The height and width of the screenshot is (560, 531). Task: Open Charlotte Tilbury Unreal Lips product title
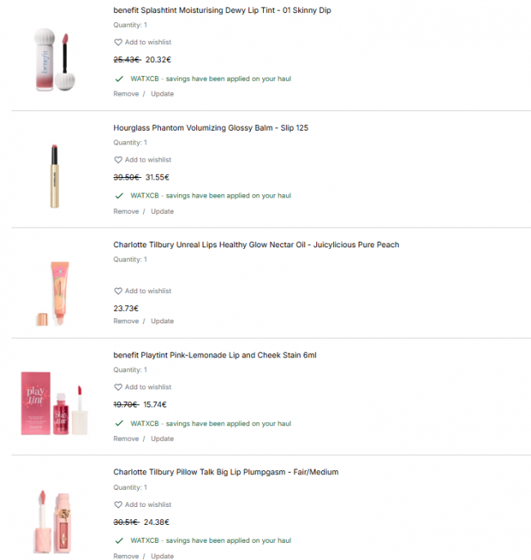257,245
